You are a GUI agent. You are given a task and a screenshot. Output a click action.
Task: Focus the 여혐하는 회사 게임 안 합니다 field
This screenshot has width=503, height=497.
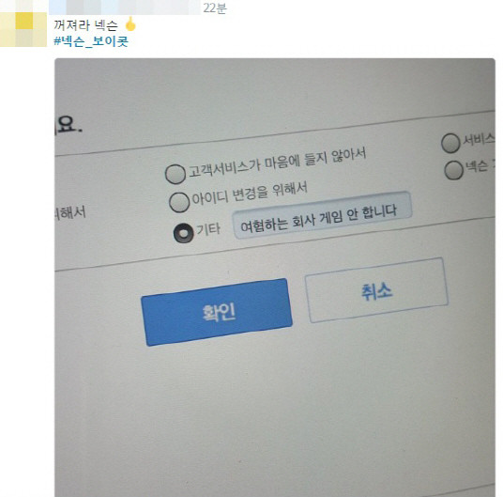click(322, 215)
